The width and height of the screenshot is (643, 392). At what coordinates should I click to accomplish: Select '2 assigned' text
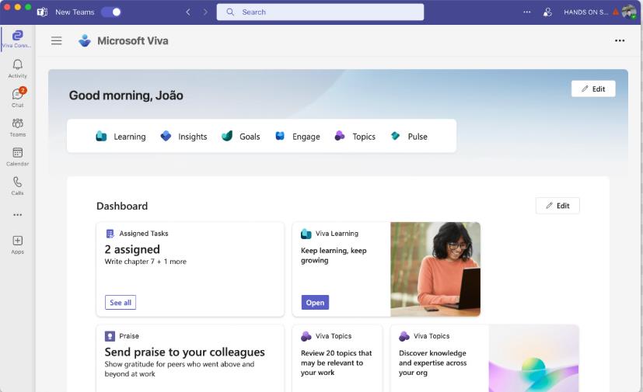132,249
